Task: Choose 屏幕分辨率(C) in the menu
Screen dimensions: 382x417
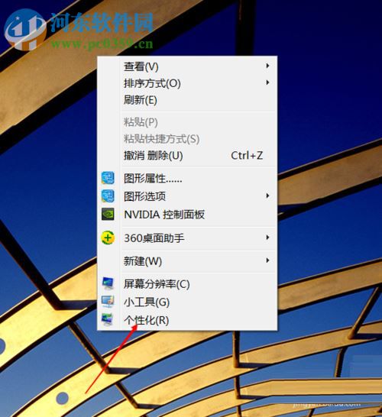Action: coord(187,284)
